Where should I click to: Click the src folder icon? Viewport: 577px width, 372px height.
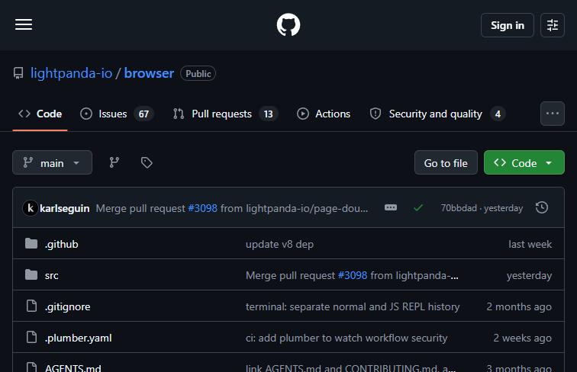point(31,274)
